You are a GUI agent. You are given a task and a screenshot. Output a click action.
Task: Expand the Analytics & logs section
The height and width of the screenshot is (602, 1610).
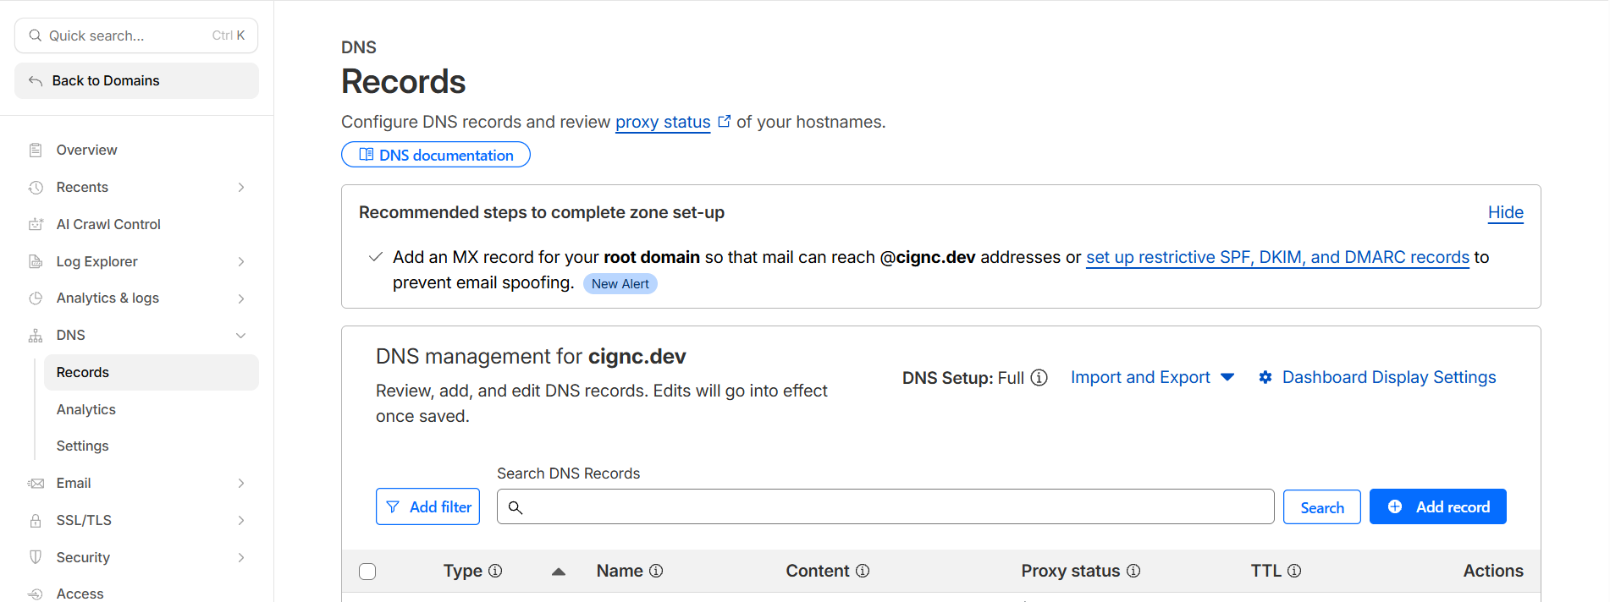[x=240, y=298]
